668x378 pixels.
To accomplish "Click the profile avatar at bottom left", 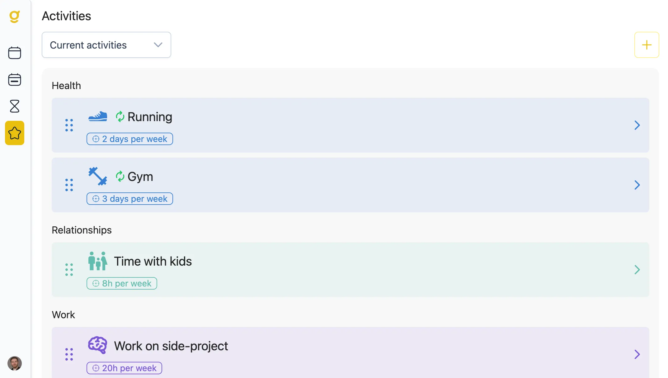I will 14,363.
